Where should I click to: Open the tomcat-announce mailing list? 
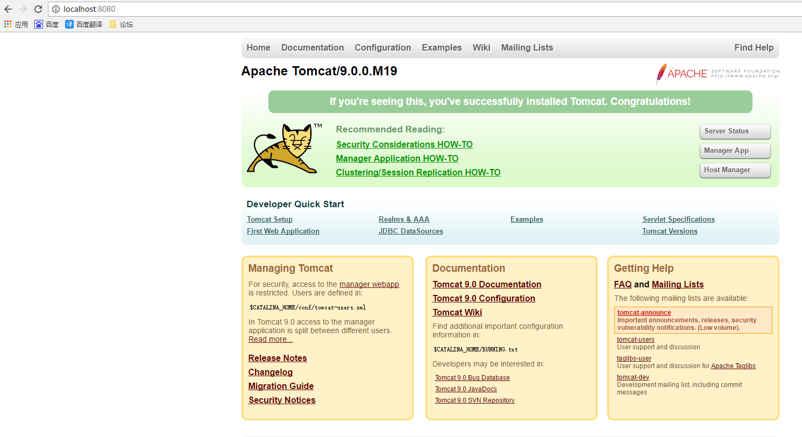[644, 313]
